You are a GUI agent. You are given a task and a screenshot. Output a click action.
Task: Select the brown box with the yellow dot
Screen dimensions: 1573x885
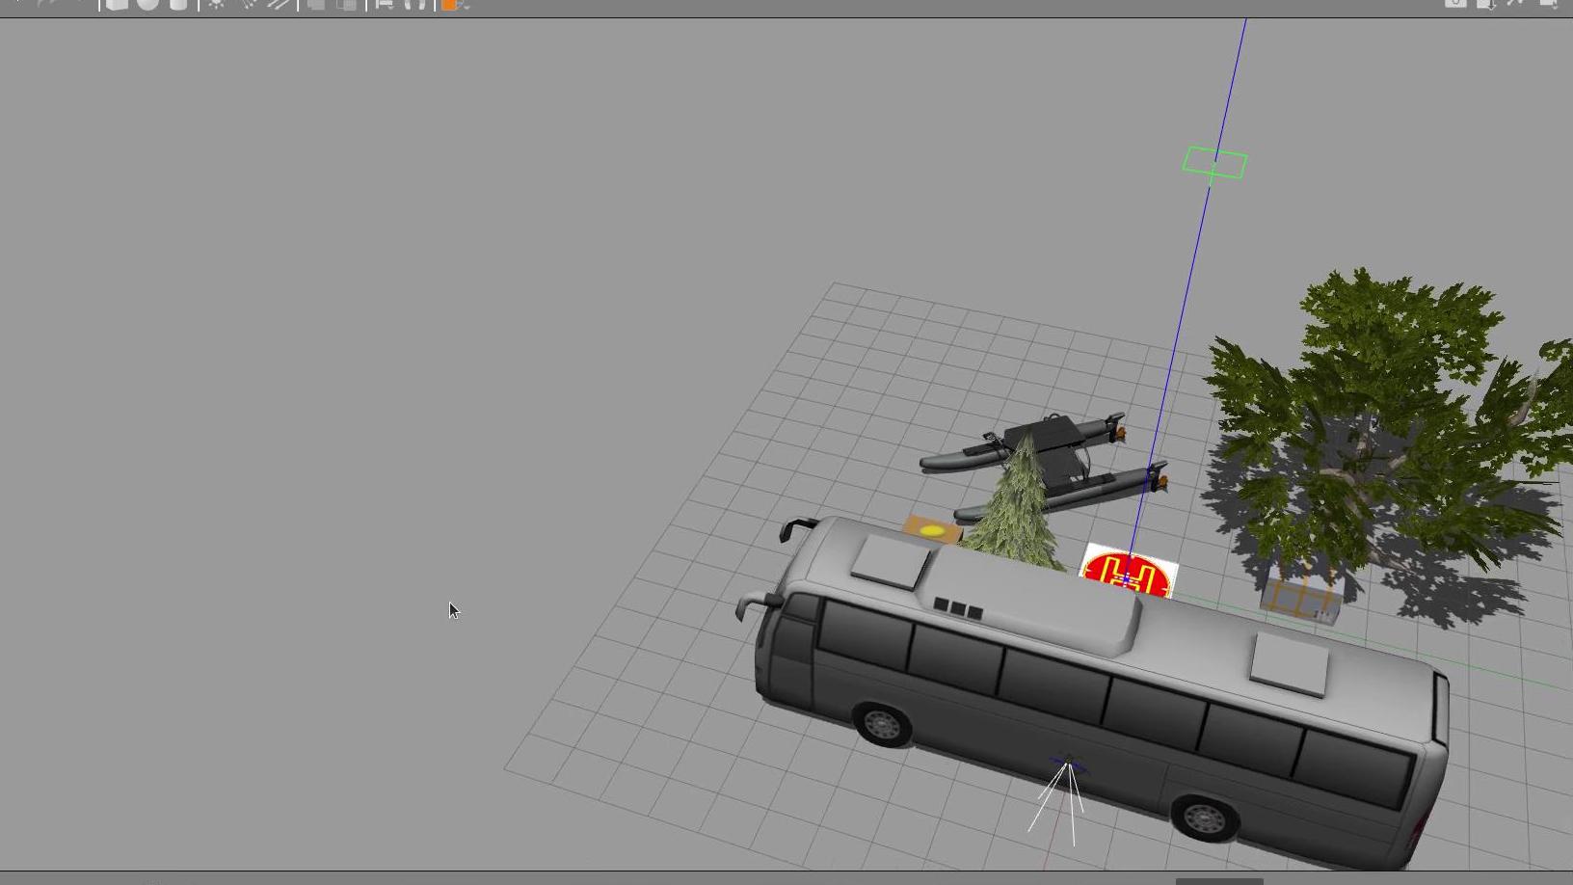point(931,529)
